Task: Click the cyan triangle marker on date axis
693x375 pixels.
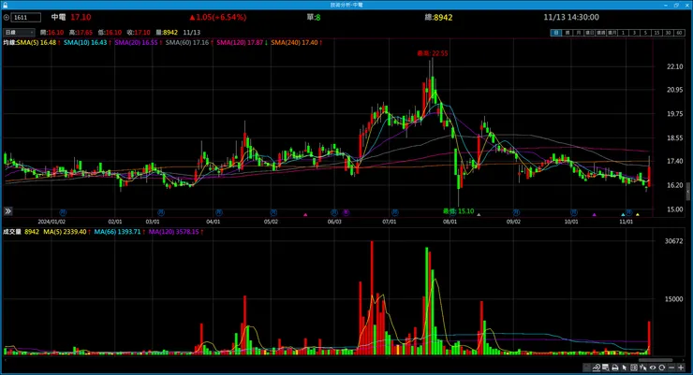Action: pyautogui.click(x=623, y=215)
